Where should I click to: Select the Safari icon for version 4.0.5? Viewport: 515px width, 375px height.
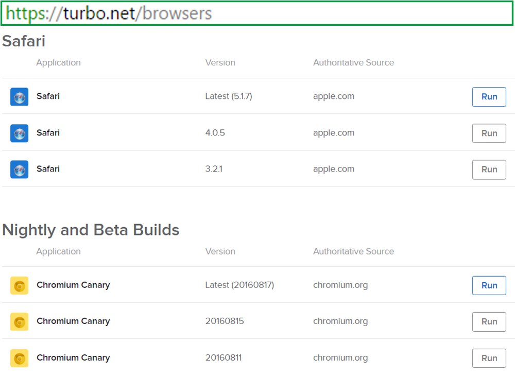pyautogui.click(x=19, y=133)
